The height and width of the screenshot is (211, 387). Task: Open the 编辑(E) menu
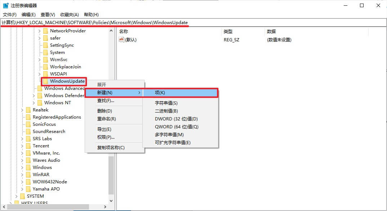coord(28,15)
